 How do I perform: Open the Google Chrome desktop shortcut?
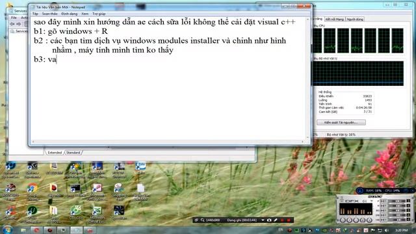tap(32, 191)
